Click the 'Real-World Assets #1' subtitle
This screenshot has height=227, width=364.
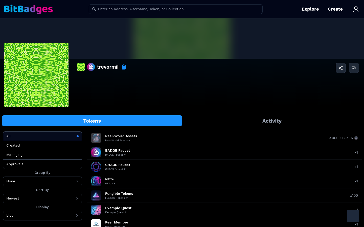(x=118, y=140)
